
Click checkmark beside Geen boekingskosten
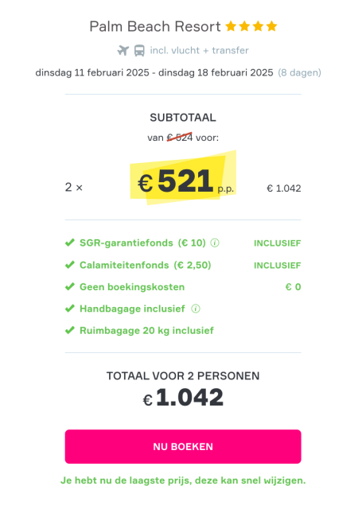(x=70, y=286)
